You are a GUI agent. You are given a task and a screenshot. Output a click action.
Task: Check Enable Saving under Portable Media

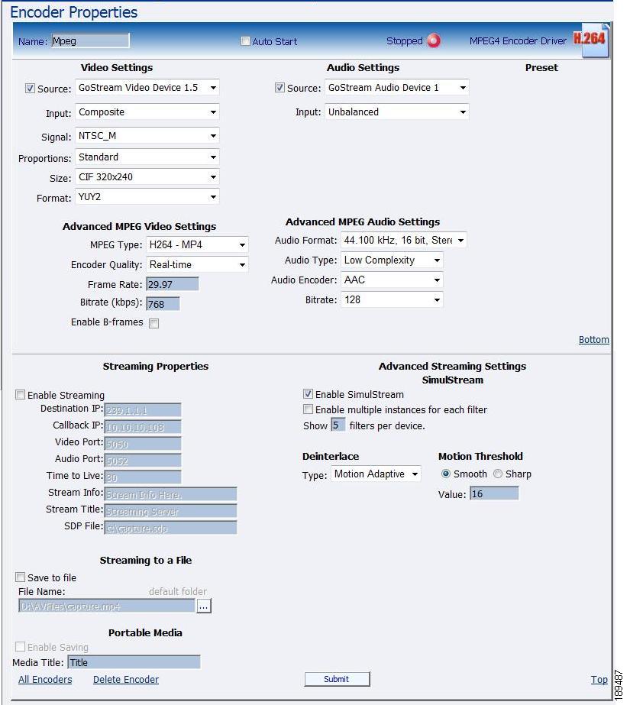[x=20, y=647]
